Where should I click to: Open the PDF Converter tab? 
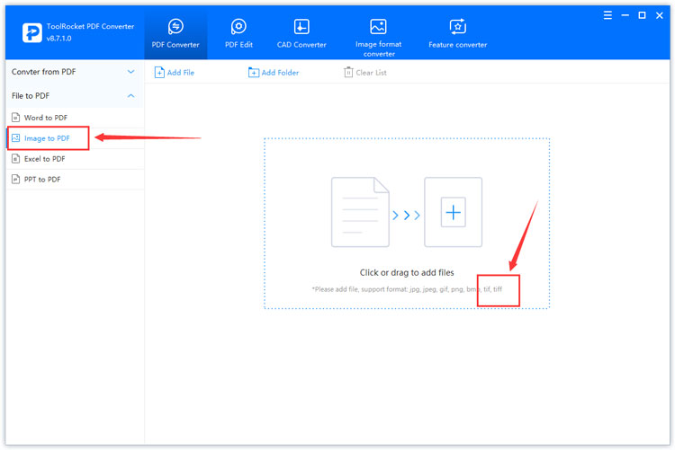coord(175,34)
